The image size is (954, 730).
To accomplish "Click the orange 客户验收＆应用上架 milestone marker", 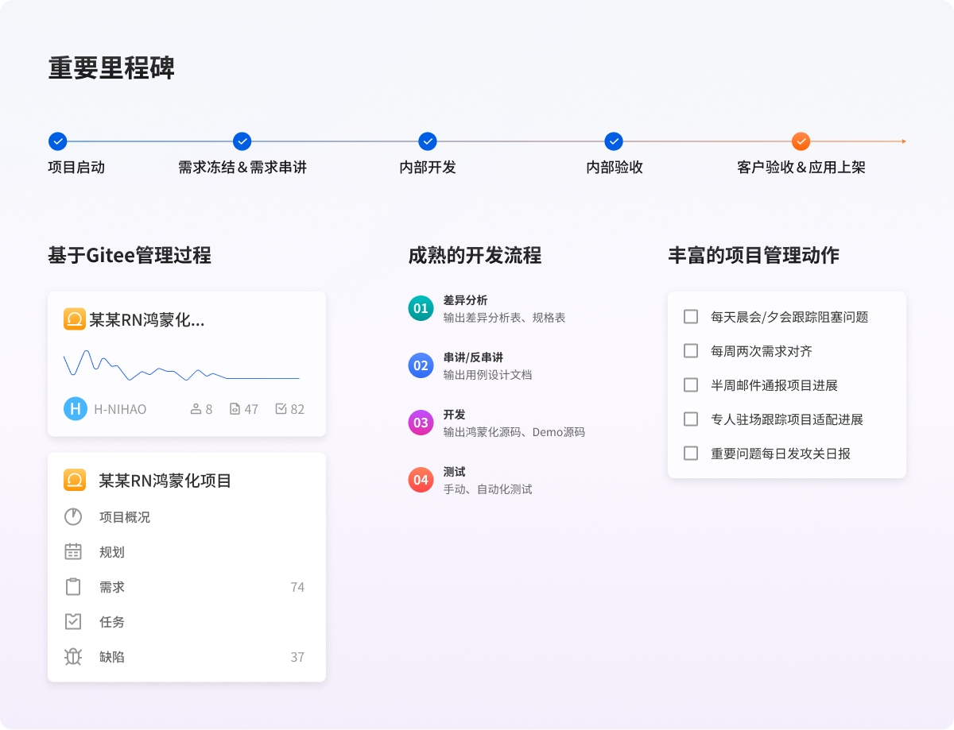I will [x=801, y=141].
